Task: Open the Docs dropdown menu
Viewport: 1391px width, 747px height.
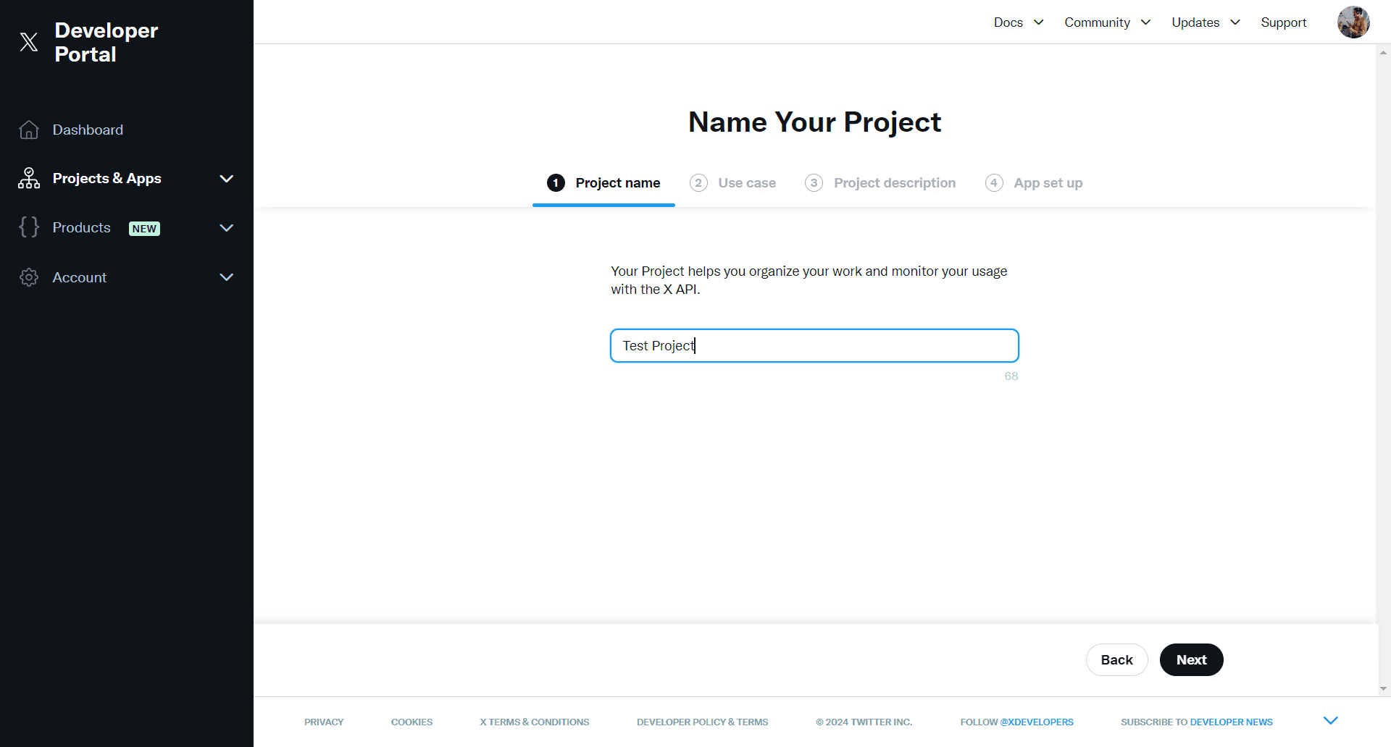Action: tap(1018, 22)
